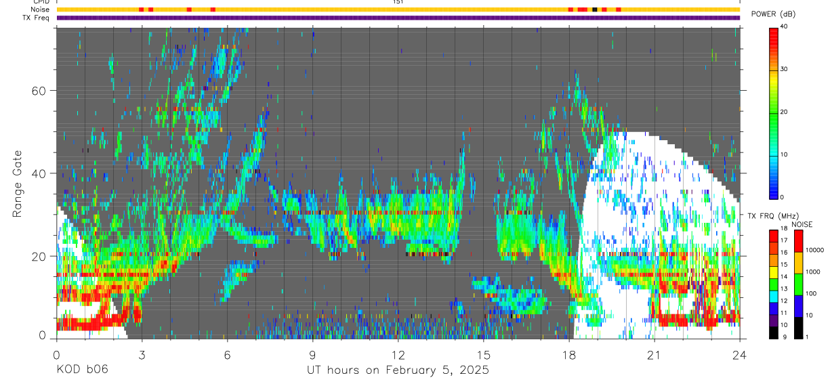Viewport: 832px width, 384px height.
Task: Click the "40" range gate tick label
Action: (39, 173)
